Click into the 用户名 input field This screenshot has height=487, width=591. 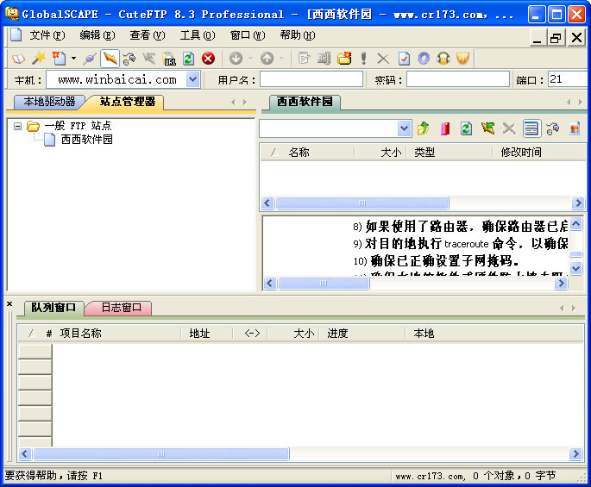click(x=311, y=79)
